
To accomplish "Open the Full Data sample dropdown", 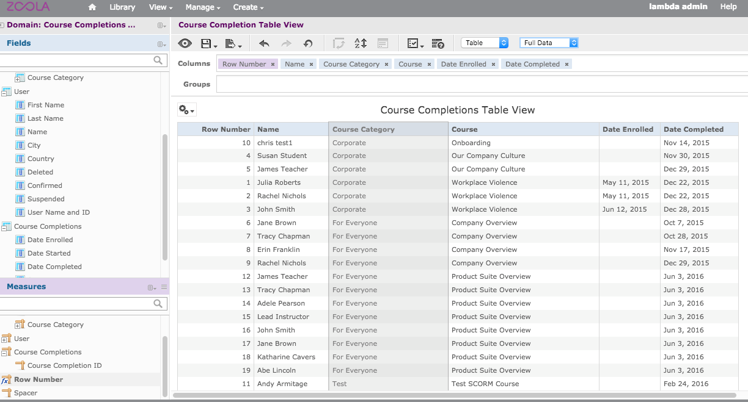I will (548, 43).
